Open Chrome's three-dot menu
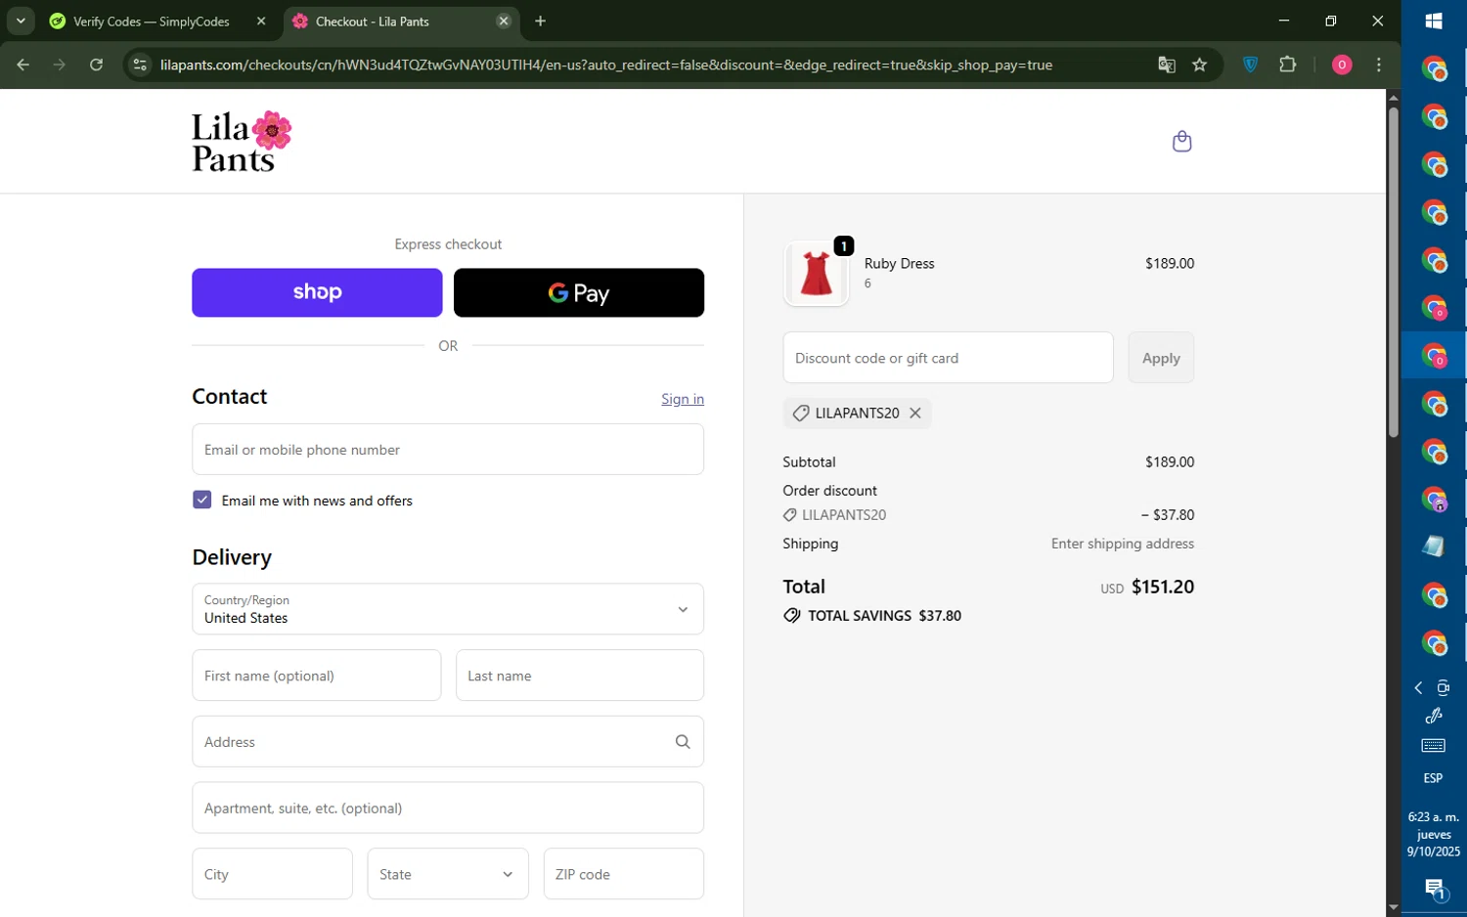1467x917 pixels. point(1379,65)
